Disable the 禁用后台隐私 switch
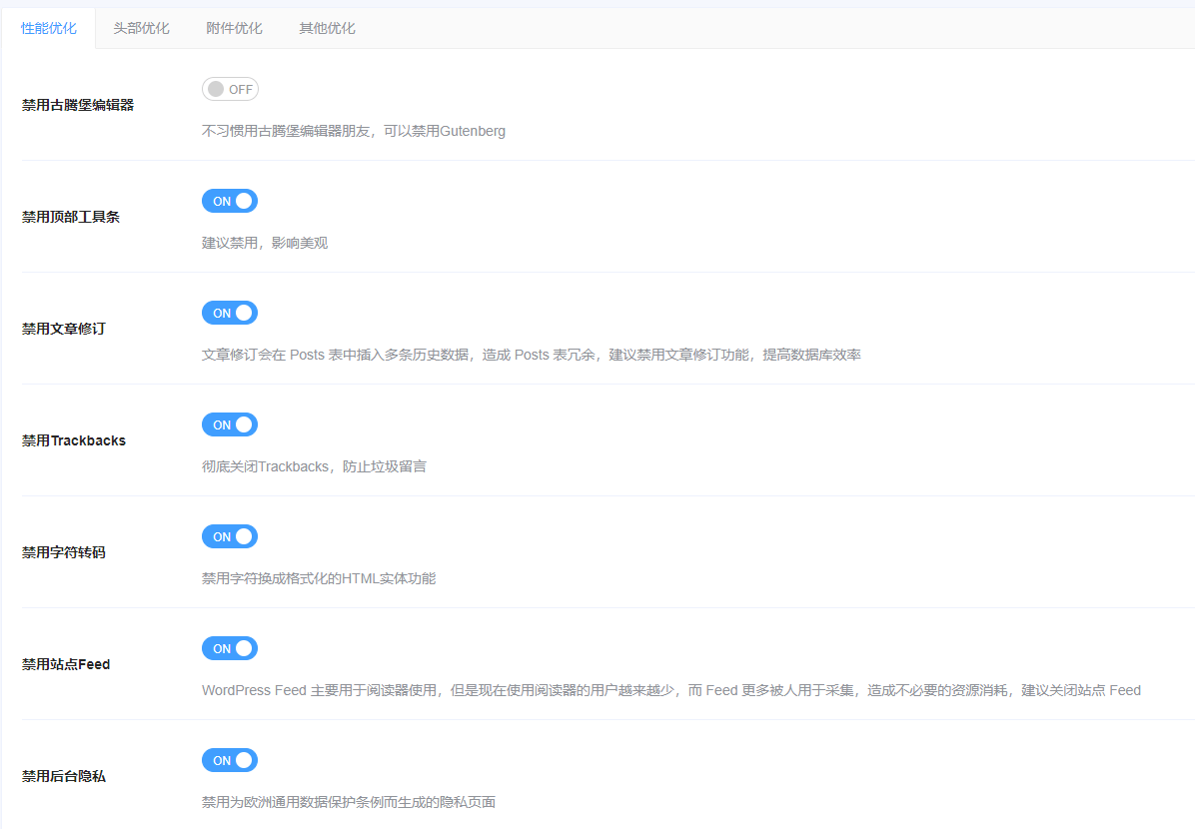 (230, 760)
